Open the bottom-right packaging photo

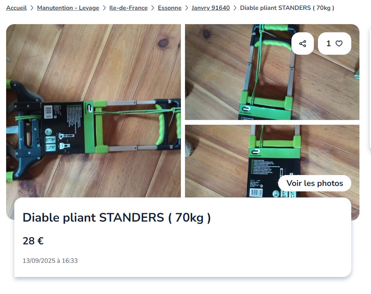272,161
